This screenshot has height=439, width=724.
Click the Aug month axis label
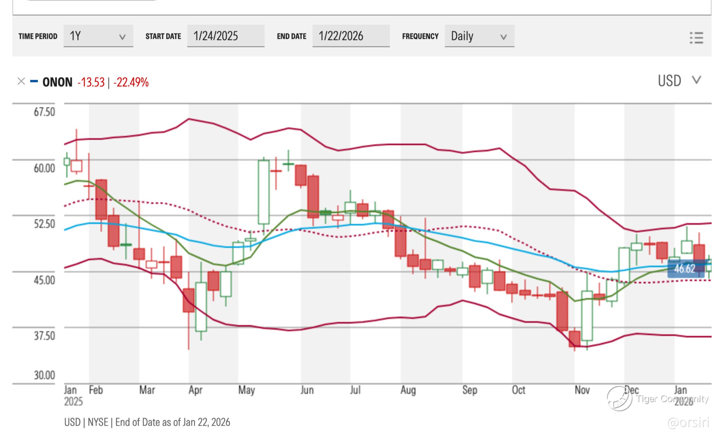[x=408, y=390]
